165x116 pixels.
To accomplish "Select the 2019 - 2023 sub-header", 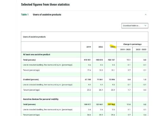I will click(x=125, y=49).
